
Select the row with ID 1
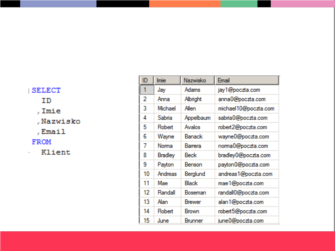coord(146,90)
